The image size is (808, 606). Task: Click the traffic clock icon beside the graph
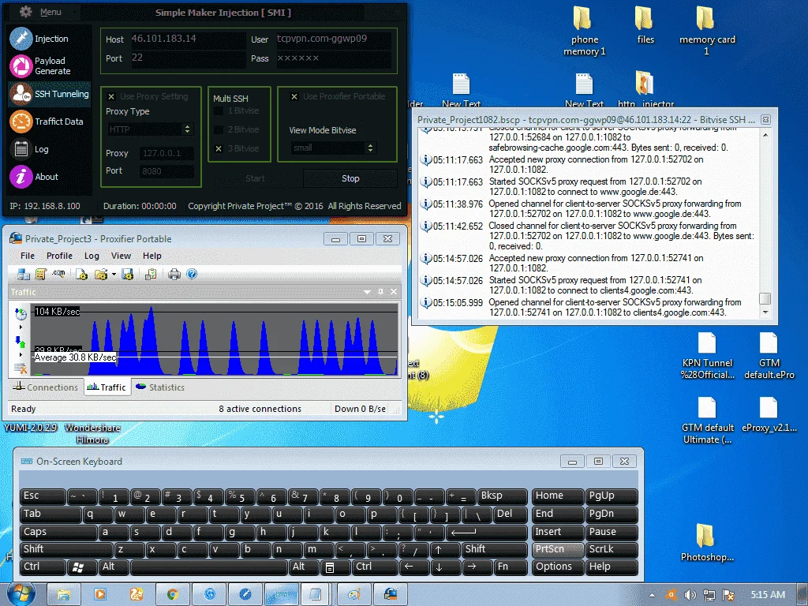pyautogui.click(x=21, y=314)
